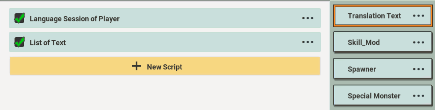Switch to the Special Monster object
The image size is (435, 110).
[x=374, y=96]
